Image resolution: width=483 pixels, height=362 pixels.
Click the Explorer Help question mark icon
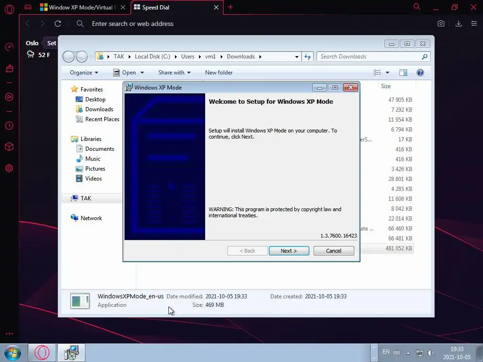point(420,72)
